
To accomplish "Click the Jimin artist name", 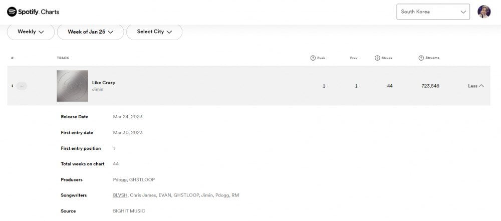I will [97, 89].
